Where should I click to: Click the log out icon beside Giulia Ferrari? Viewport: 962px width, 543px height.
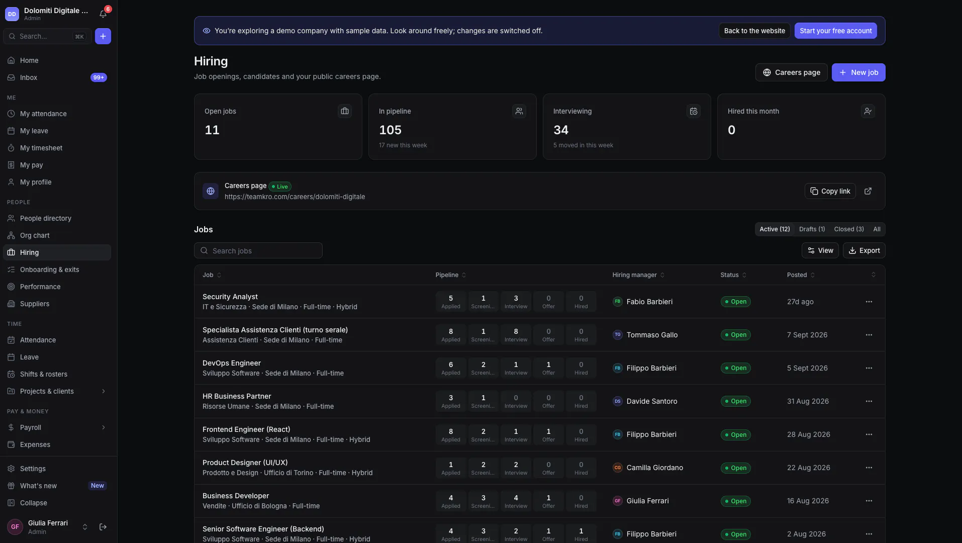click(103, 527)
